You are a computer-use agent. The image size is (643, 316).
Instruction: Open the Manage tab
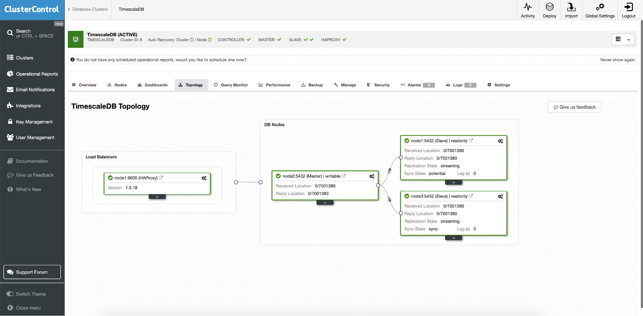point(345,85)
